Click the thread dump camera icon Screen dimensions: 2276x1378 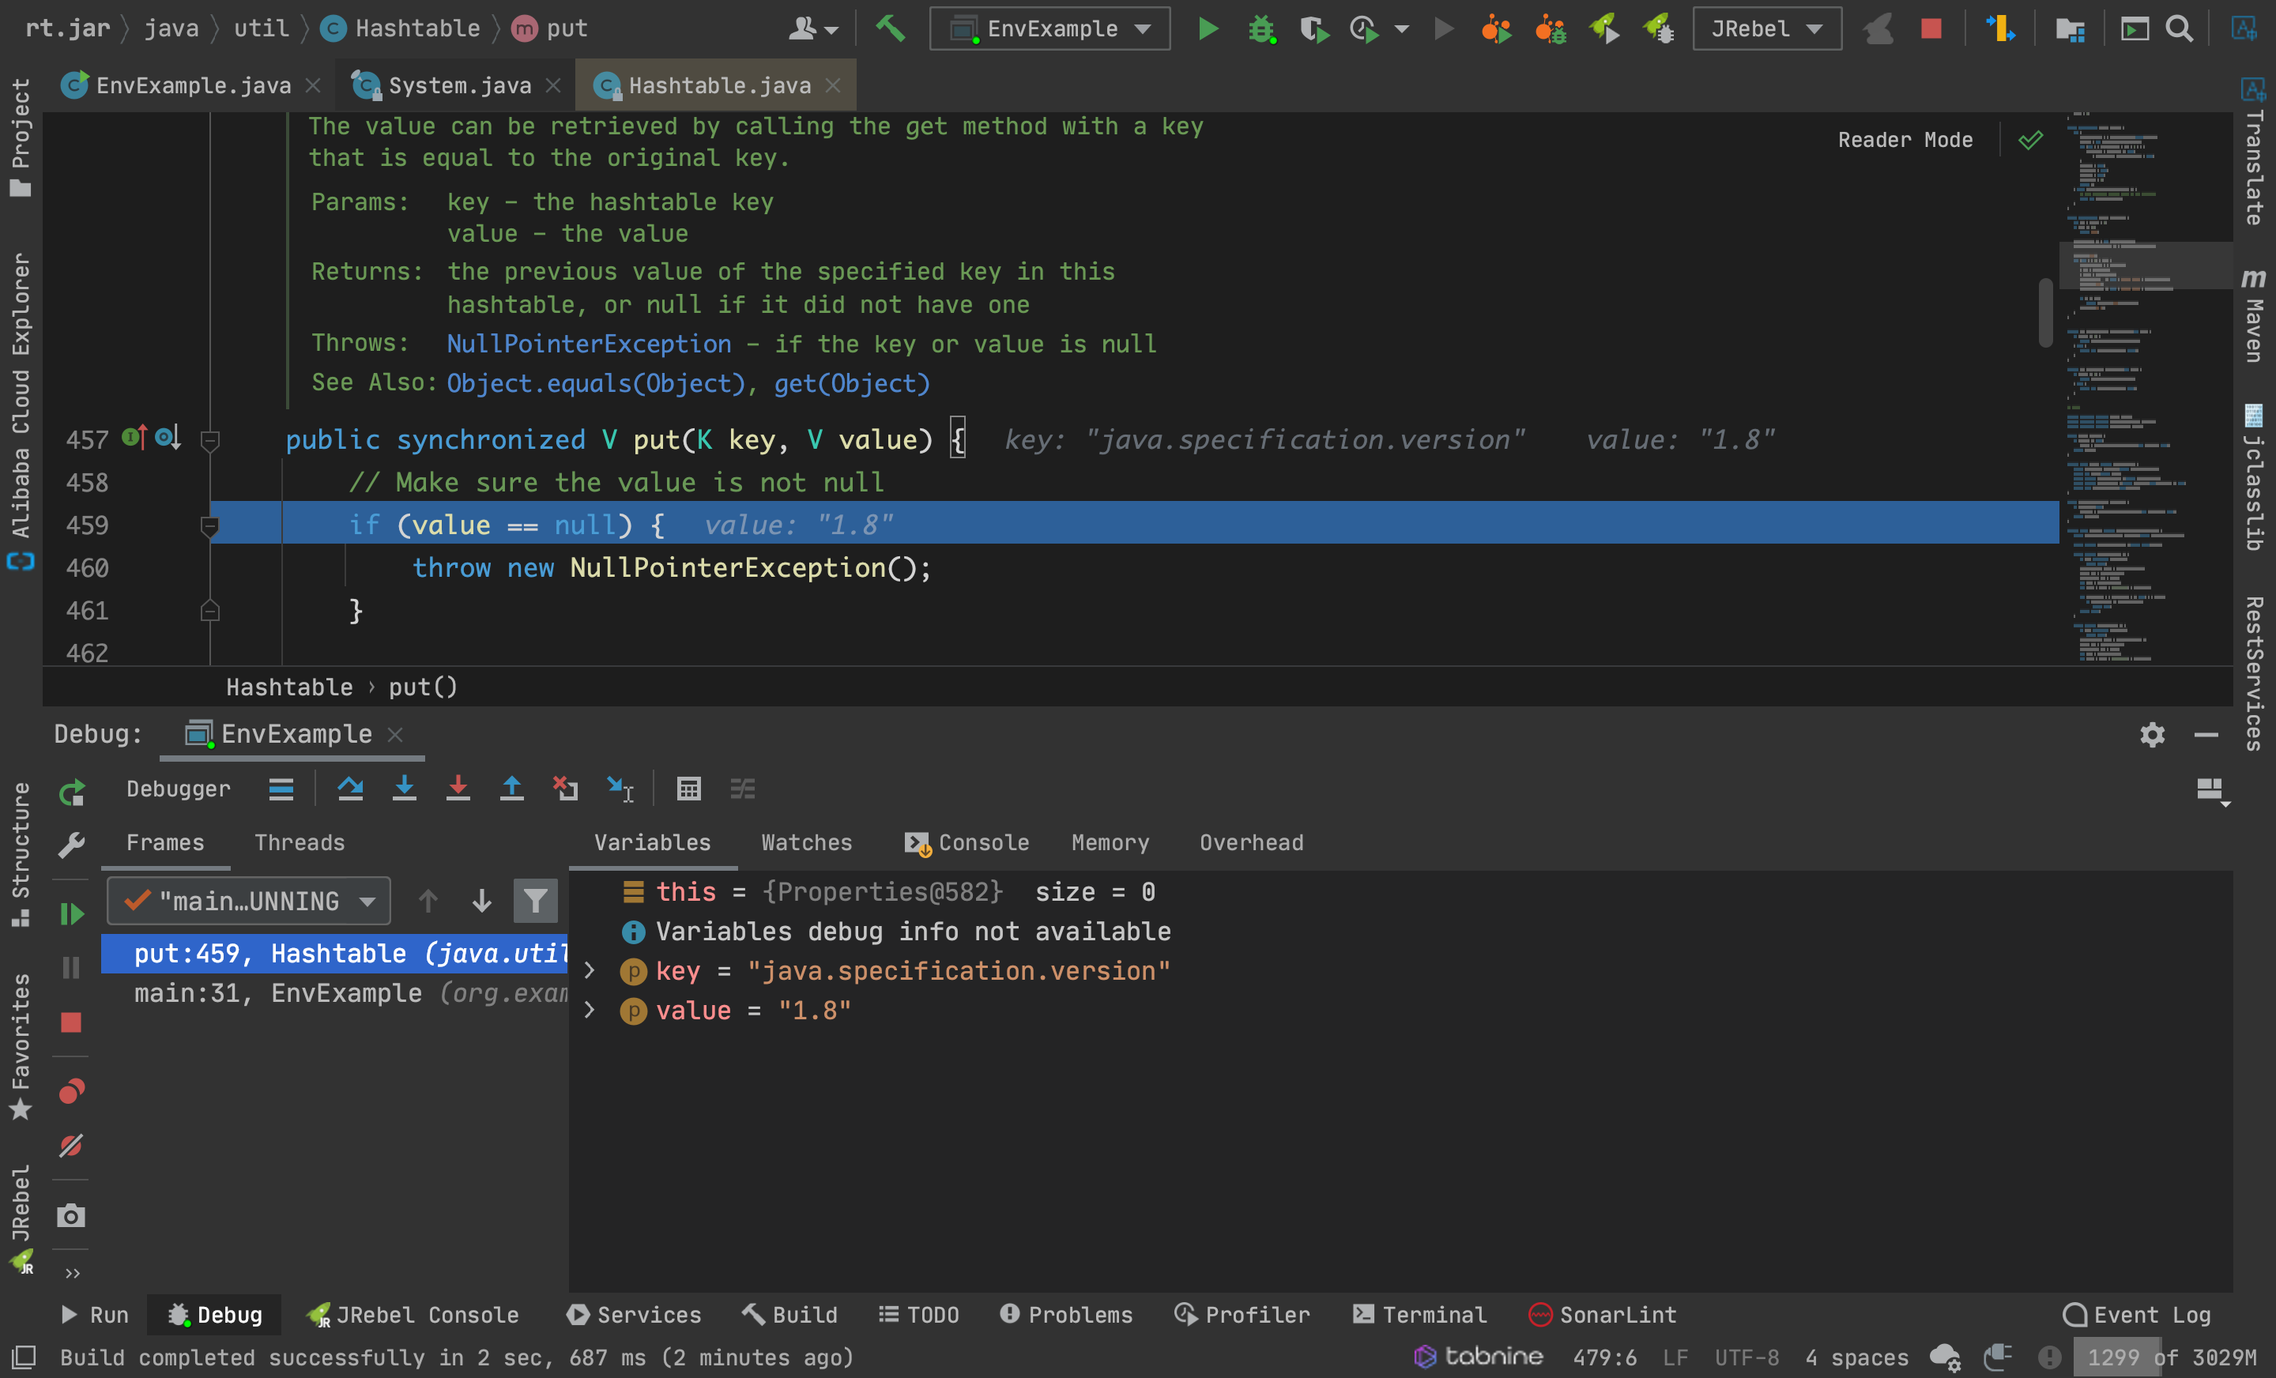point(71,1215)
